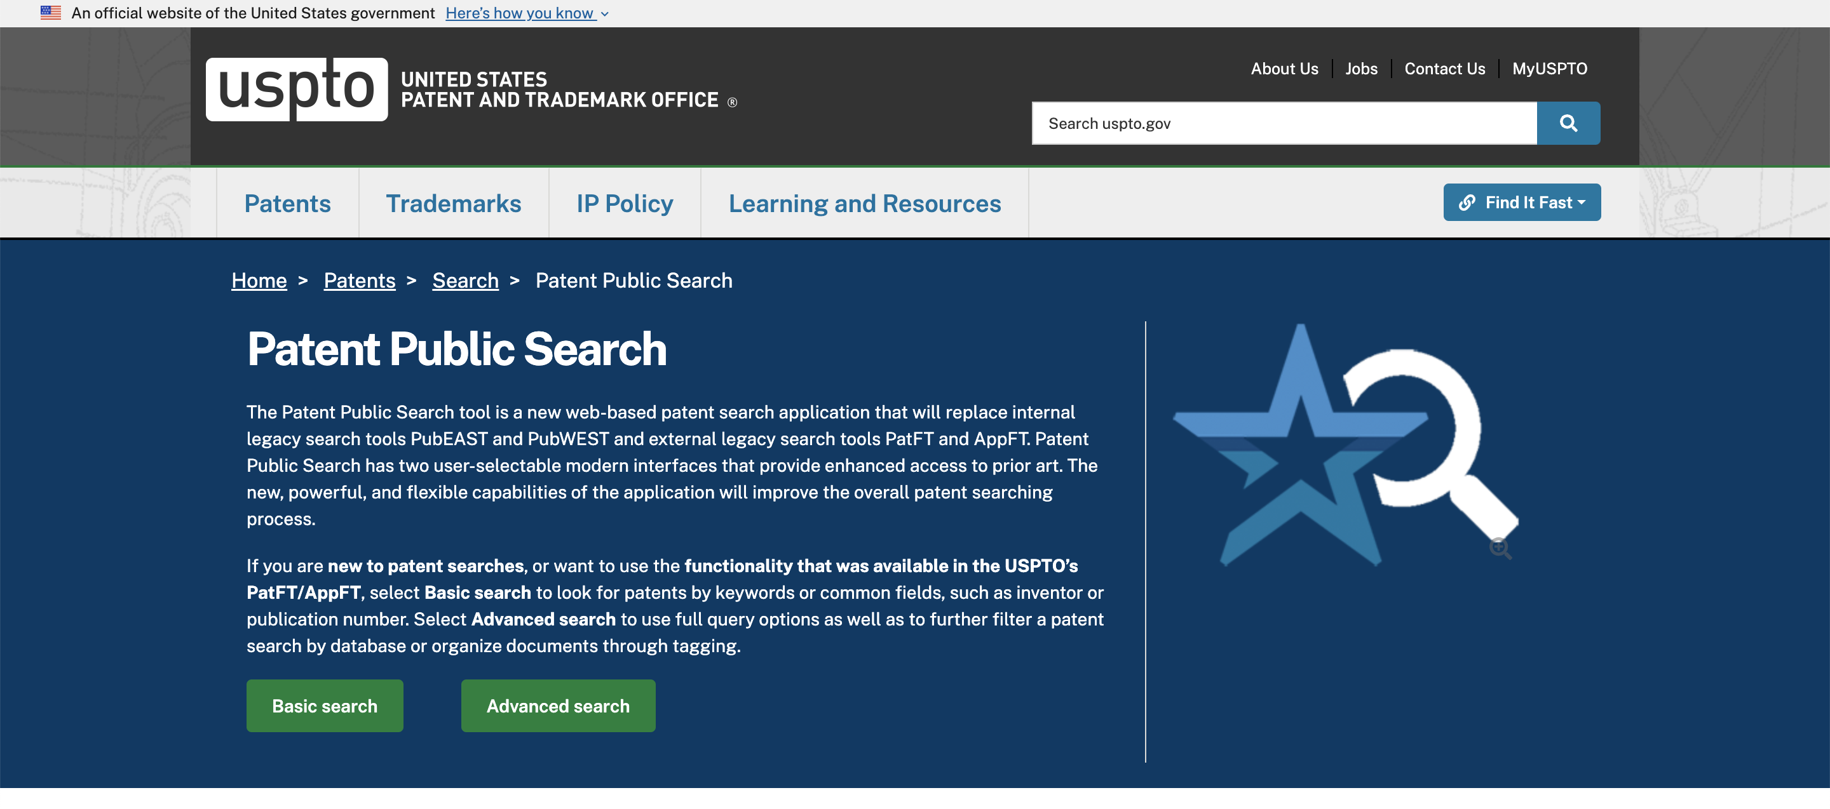Open Learning and Resources menu
The height and width of the screenshot is (809, 1830).
point(864,204)
